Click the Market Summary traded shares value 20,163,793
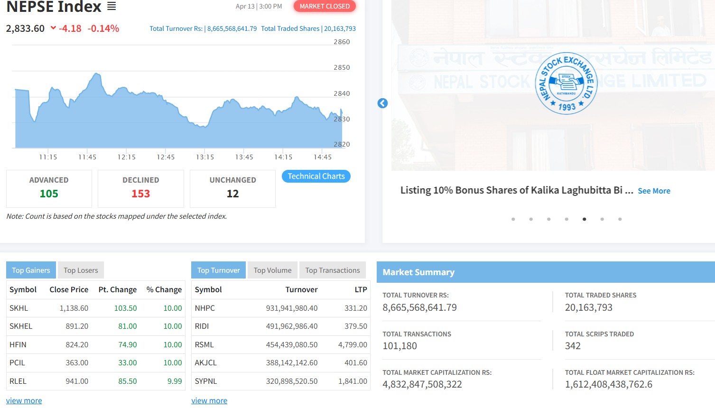This screenshot has height=408, width=715. pos(589,308)
